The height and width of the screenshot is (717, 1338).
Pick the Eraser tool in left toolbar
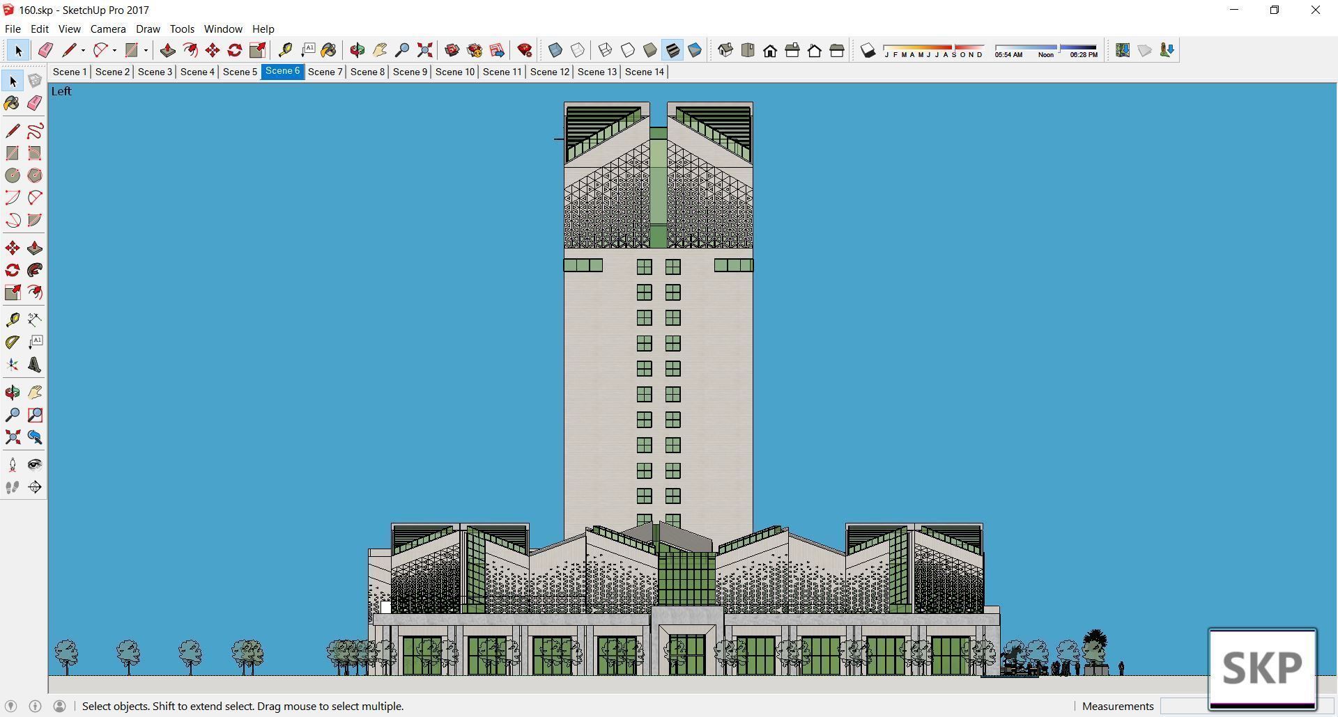click(x=35, y=103)
